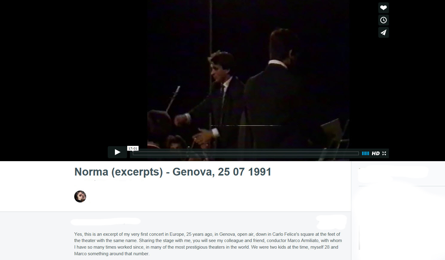Click the white box above description's right edge
The width and height of the screenshot is (445, 260).
331,222
